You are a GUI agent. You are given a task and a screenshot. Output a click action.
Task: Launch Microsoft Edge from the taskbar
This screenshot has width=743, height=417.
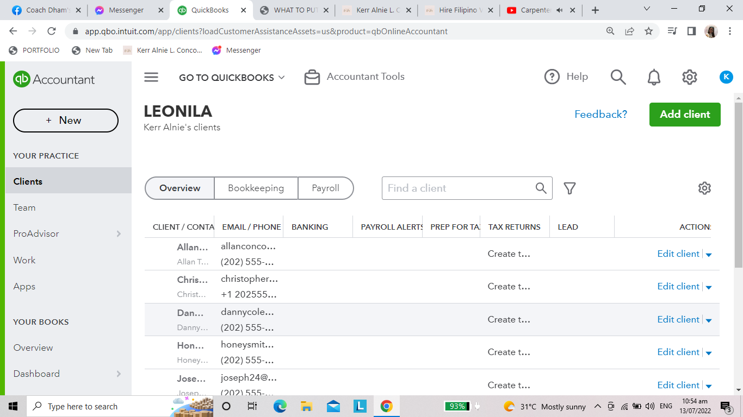click(280, 406)
